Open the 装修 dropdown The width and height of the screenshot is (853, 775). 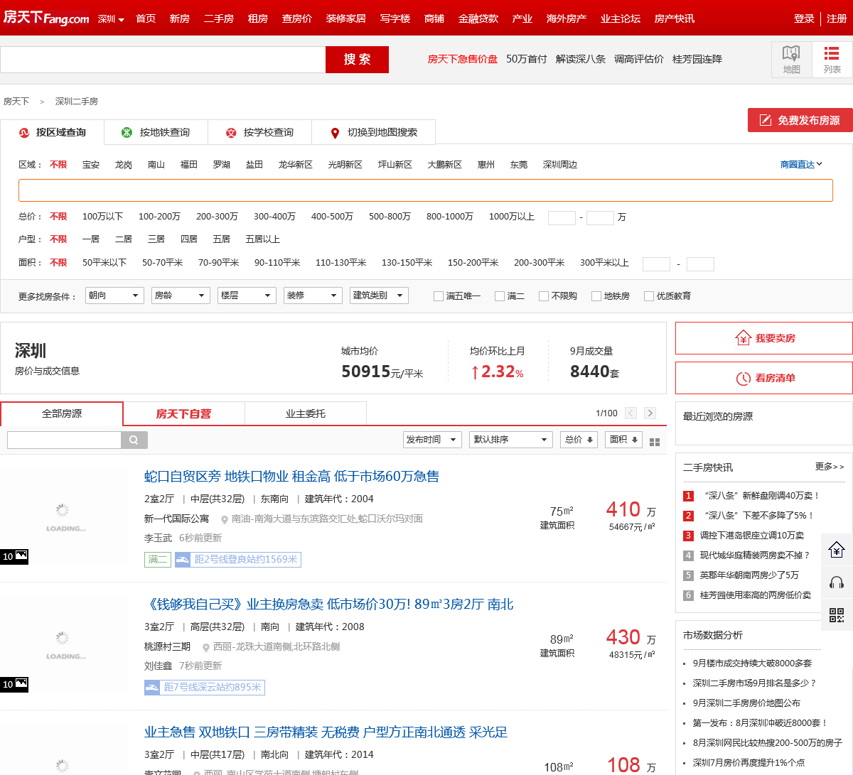313,296
